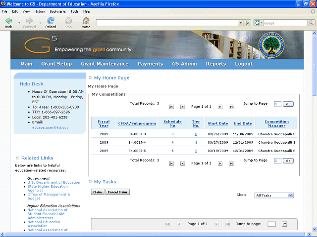The height and width of the screenshot is (237, 317).
Task: Click previous-page icon in My Tasks pager
Action: click(179, 224)
